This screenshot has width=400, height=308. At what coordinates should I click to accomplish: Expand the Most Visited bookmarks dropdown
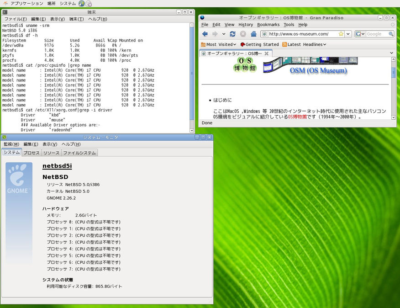[234, 44]
